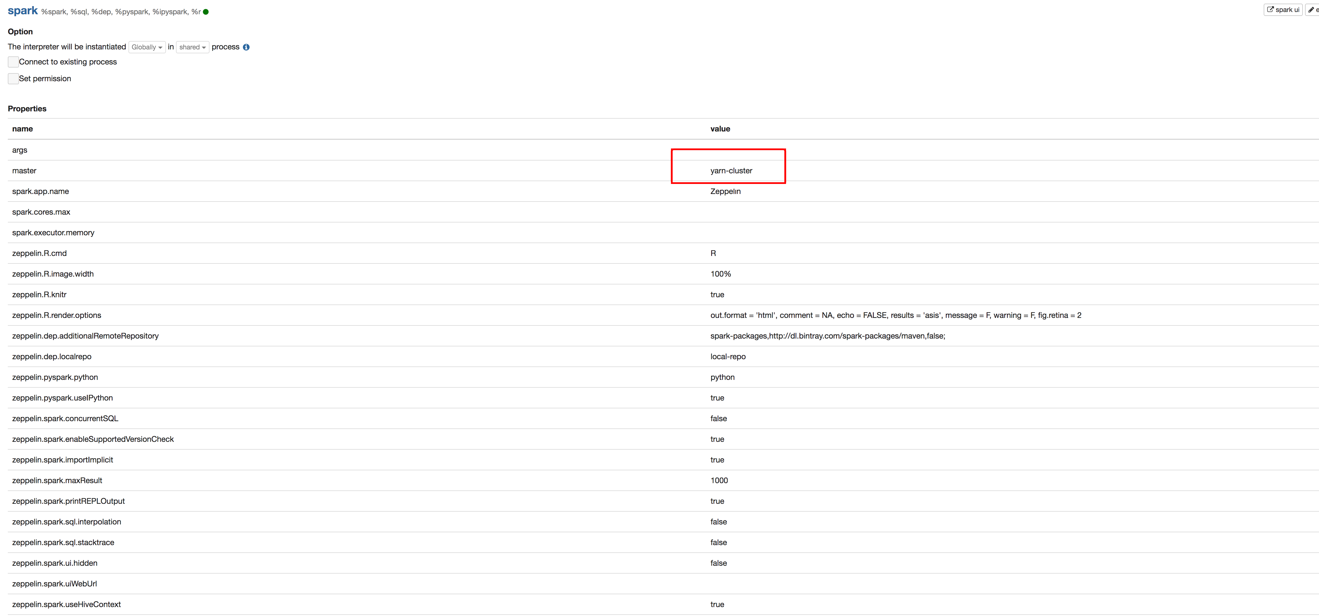Click zeppelin.R.cmd property name
Image resolution: width=1319 pixels, height=616 pixels.
click(39, 253)
